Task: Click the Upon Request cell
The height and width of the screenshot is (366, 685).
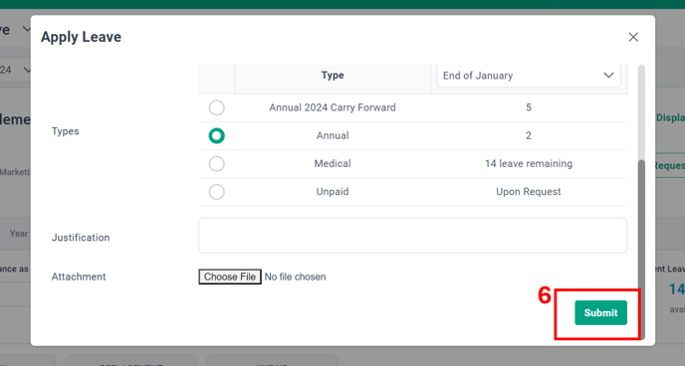Action: click(x=529, y=192)
